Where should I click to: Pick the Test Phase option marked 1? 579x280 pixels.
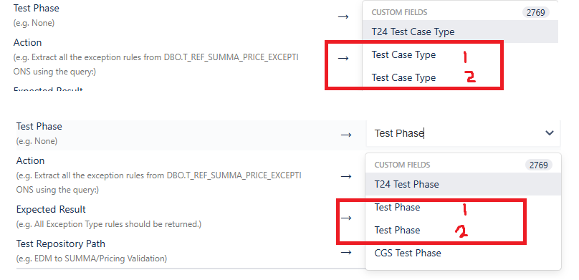(x=397, y=207)
